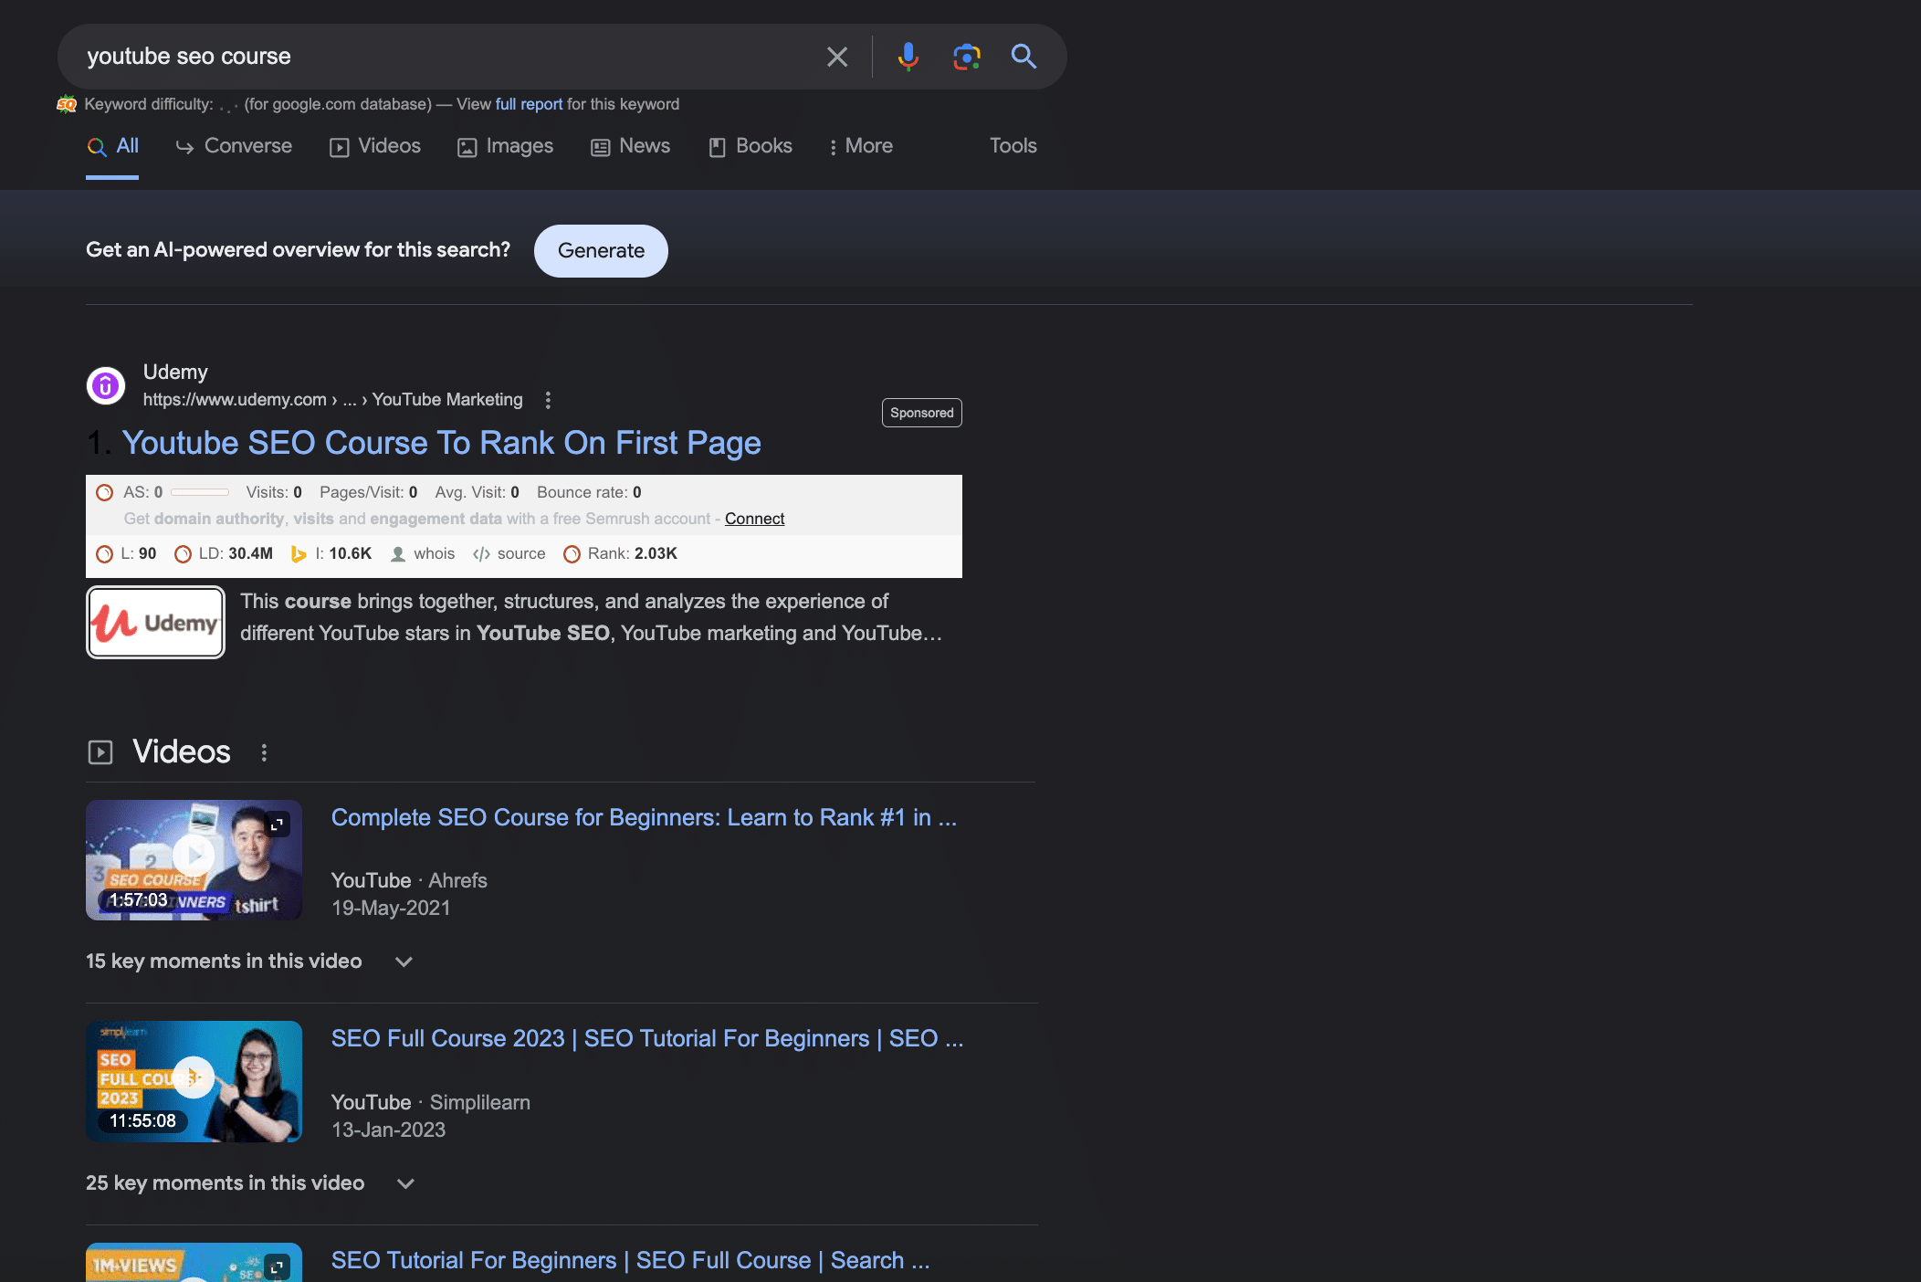Click Generate for AI-powered overview
Image resolution: width=1921 pixels, height=1282 pixels.
tap(601, 251)
